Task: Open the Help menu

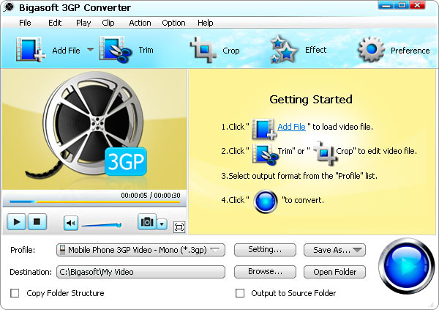Action: [x=205, y=23]
